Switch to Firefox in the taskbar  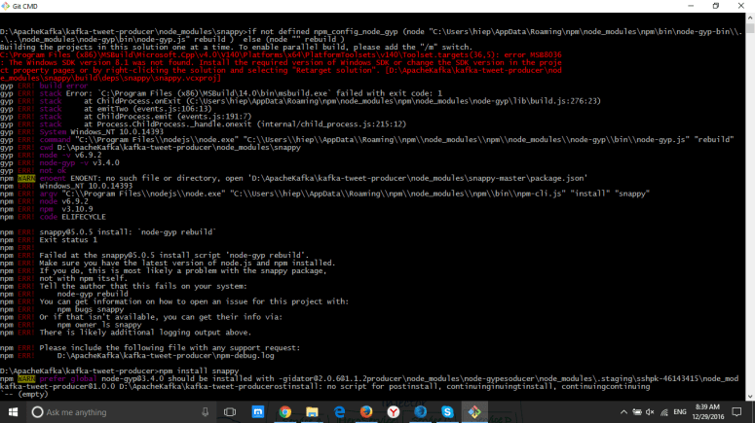(x=366, y=412)
